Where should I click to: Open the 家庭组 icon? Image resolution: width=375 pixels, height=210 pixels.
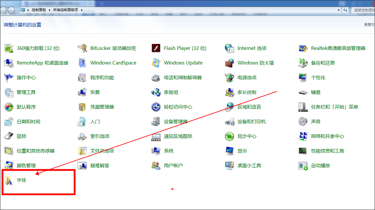(x=156, y=92)
